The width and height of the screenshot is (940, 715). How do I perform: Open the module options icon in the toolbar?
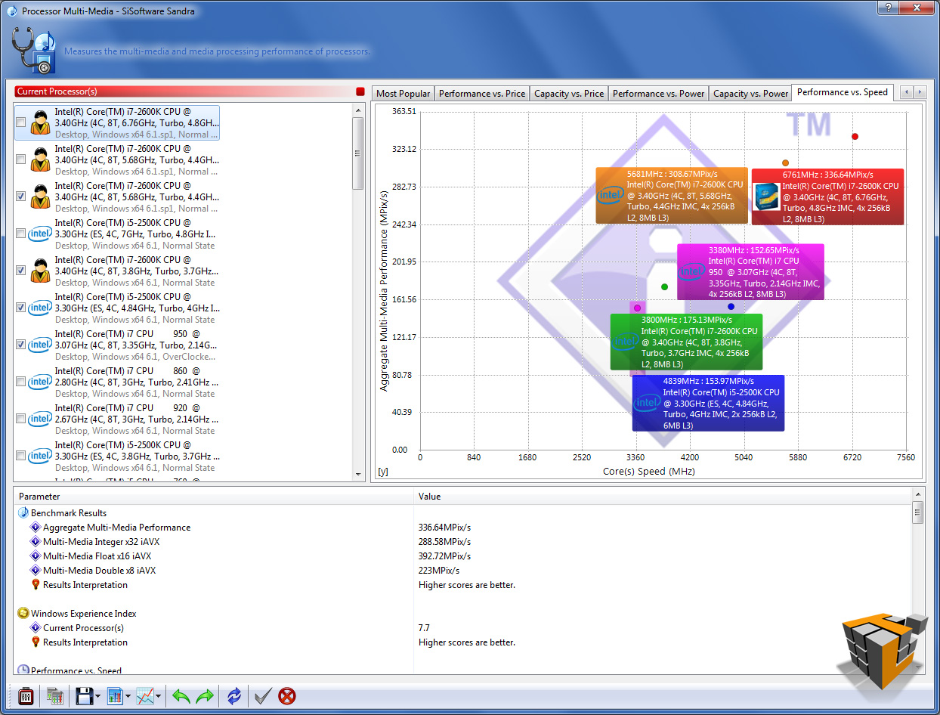(x=25, y=696)
